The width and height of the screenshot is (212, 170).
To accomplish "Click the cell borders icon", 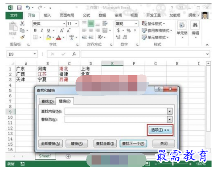I will coord(35,37).
